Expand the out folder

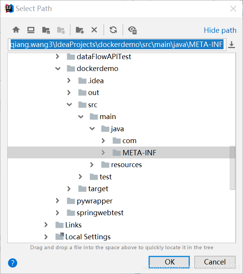69,93
